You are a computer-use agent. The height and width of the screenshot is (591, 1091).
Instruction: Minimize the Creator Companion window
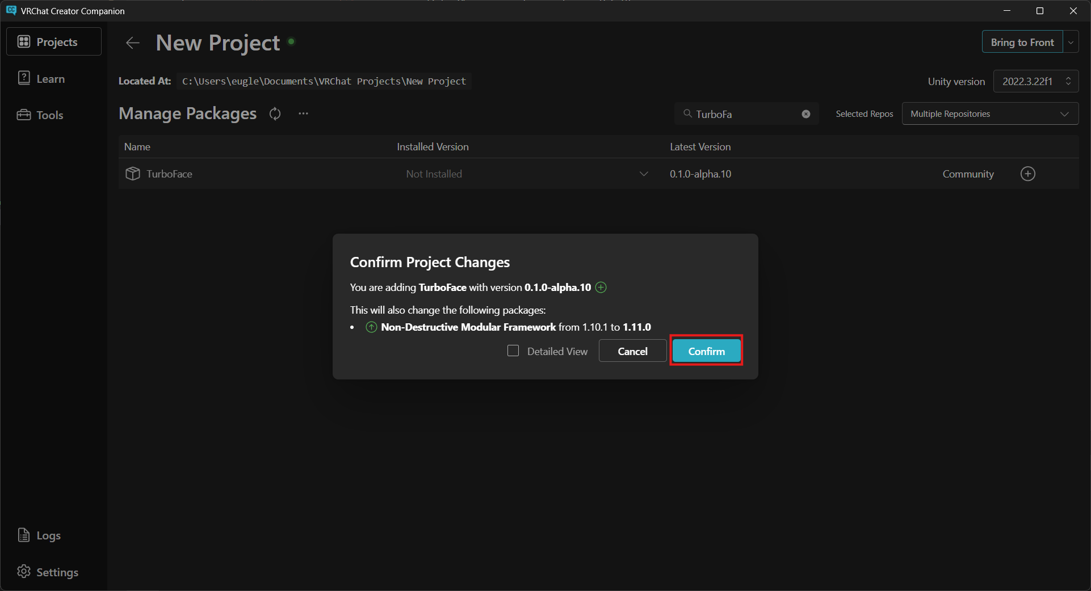tap(1007, 11)
